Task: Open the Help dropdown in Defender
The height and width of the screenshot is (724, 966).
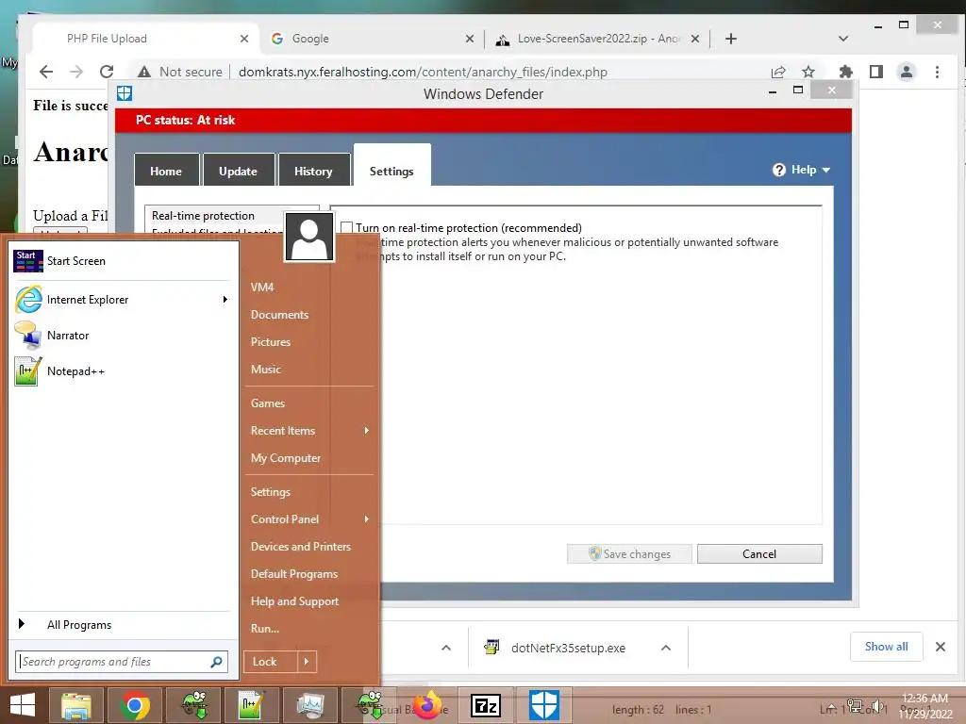Action: (x=802, y=170)
